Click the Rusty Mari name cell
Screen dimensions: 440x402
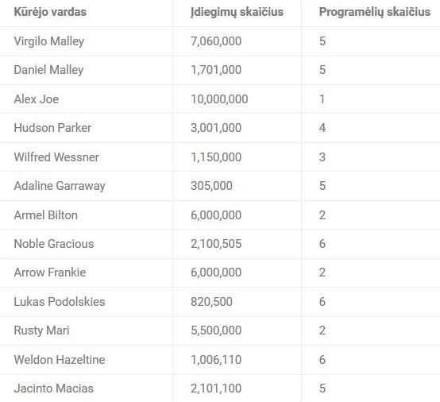pos(41,330)
